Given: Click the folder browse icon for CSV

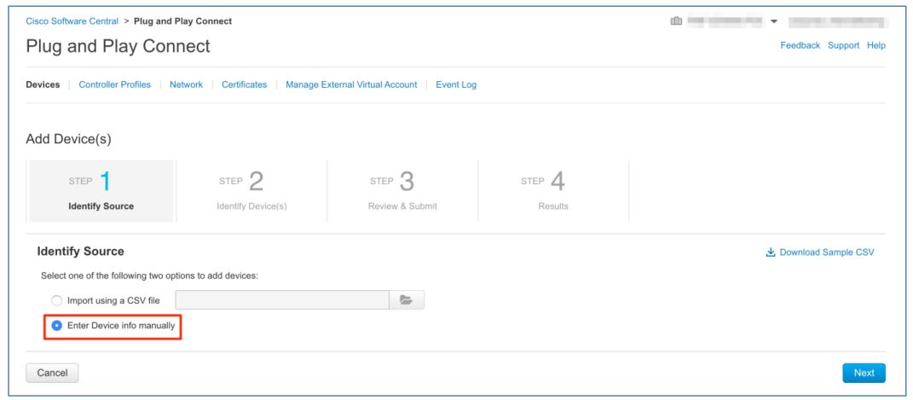Looking at the screenshot, I should [407, 300].
